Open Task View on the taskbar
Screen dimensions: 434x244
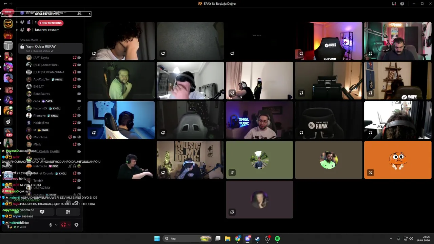click(218, 239)
